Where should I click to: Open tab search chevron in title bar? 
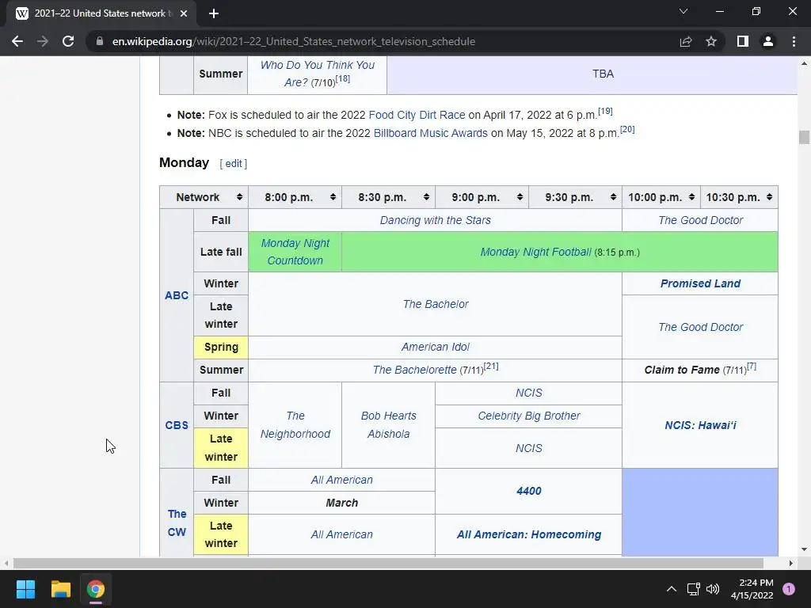click(x=683, y=11)
